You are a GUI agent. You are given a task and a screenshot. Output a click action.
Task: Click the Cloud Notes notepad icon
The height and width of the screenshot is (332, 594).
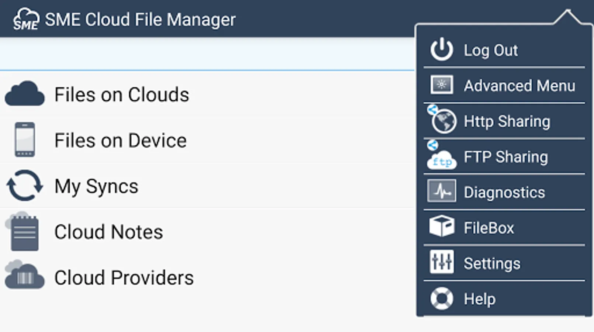(x=24, y=232)
